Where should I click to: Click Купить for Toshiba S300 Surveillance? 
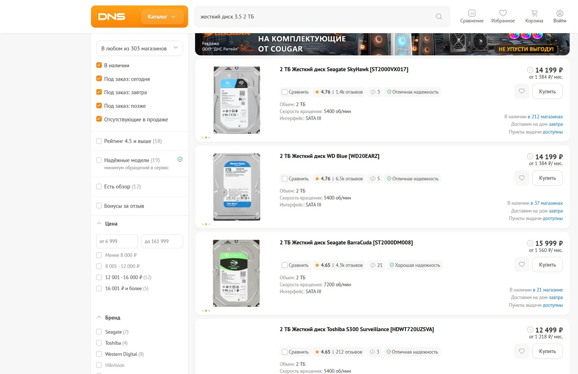click(547, 351)
